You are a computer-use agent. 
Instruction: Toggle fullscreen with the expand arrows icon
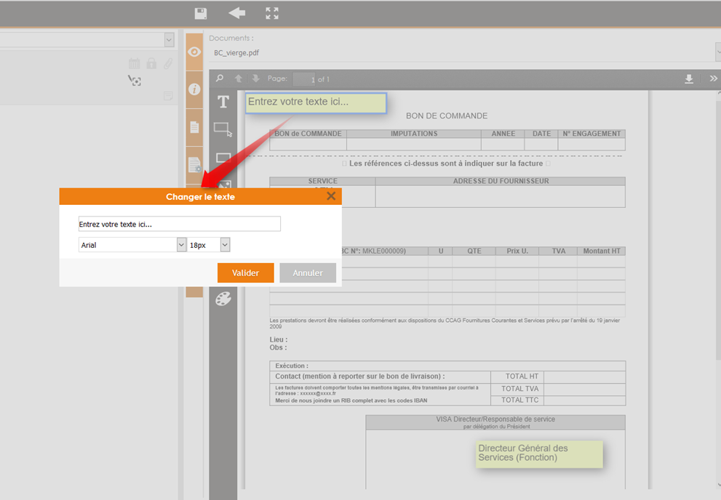pos(272,13)
